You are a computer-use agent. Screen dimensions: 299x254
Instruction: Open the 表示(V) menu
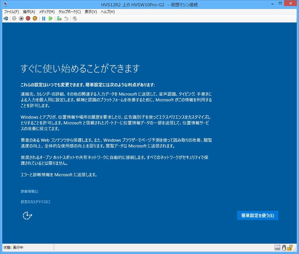pos(91,12)
